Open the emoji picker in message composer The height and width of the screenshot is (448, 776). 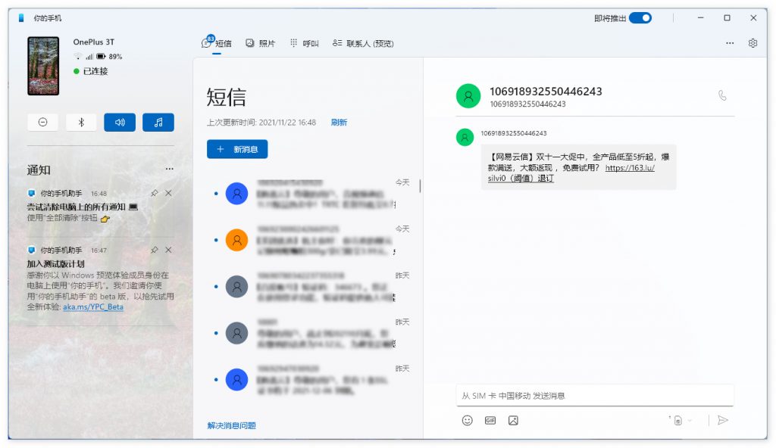point(467,420)
